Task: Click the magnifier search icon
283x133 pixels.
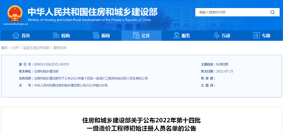Action: (272, 12)
